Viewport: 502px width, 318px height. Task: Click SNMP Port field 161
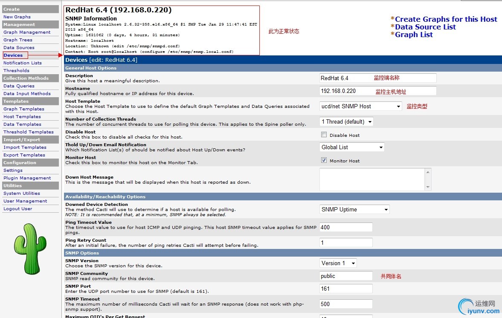[346, 289]
